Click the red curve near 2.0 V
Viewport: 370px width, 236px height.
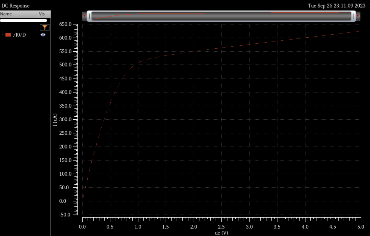[x=194, y=51]
